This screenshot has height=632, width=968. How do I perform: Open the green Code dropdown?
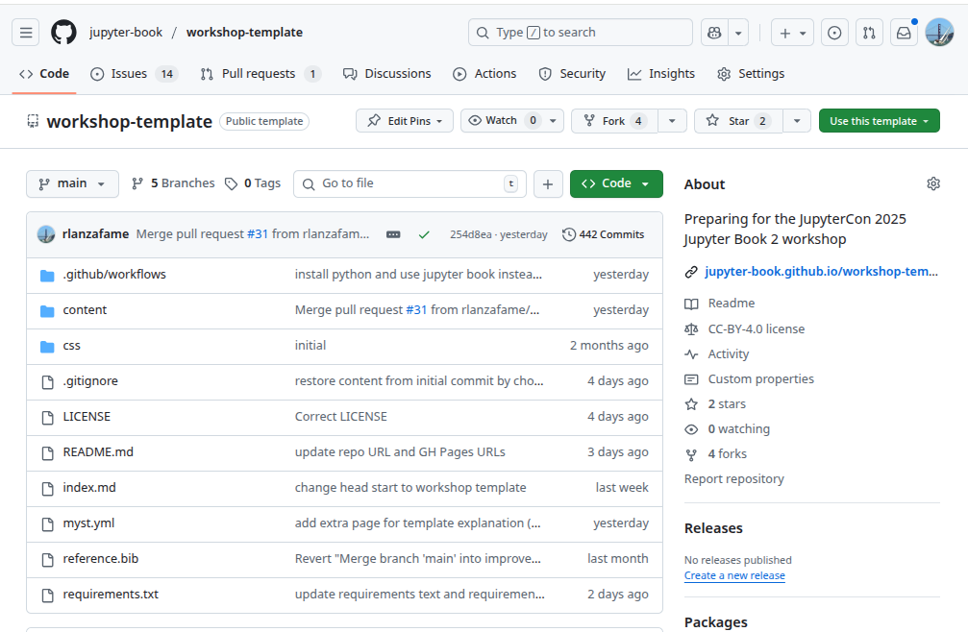(616, 184)
